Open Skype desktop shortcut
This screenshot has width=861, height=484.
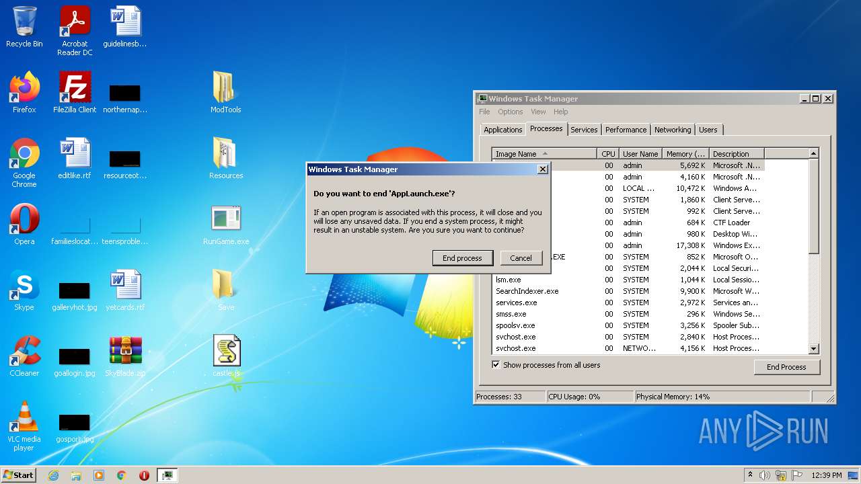coord(24,290)
